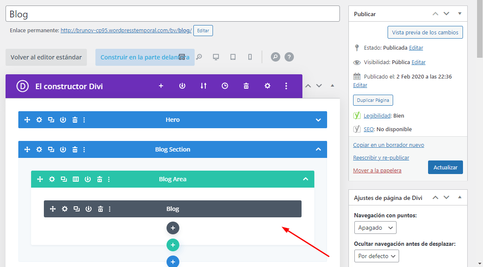Click the move icon on Blog Section

tap(27, 149)
